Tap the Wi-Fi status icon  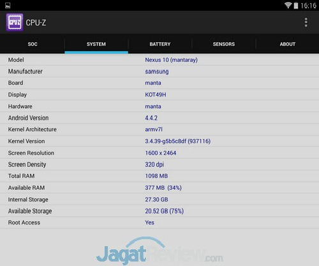tap(288, 5)
